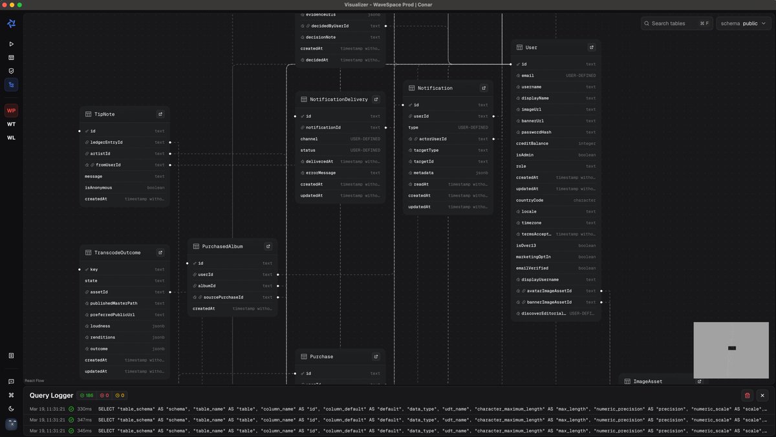
Task: Open the Notification table via its open icon
Action: 484,88
